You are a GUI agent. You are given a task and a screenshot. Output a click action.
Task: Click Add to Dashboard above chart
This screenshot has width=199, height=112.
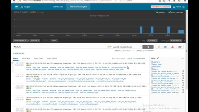(x=176, y=12)
